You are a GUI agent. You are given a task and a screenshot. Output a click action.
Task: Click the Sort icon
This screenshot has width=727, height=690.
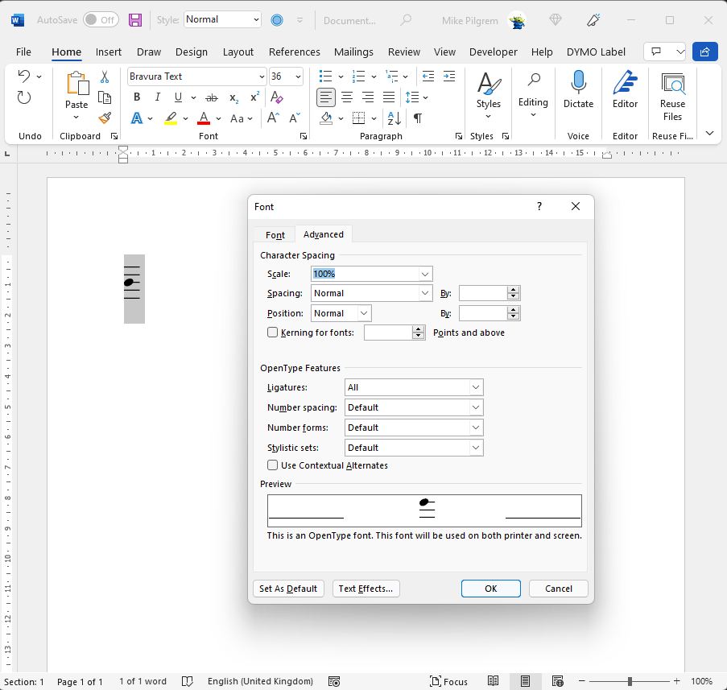tap(394, 118)
